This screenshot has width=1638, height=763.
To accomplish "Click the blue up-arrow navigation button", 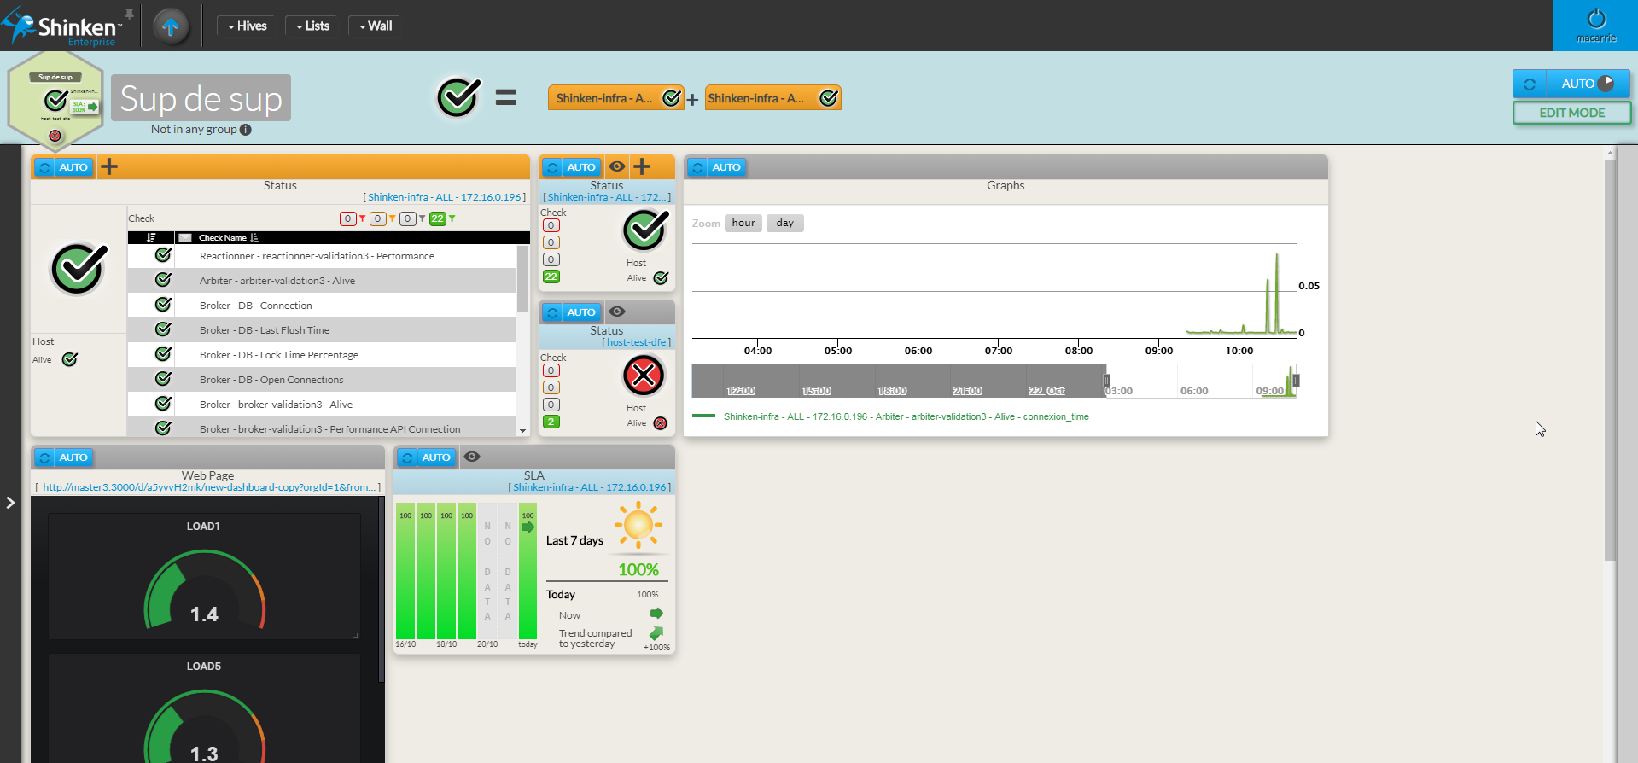I will pyautogui.click(x=171, y=26).
